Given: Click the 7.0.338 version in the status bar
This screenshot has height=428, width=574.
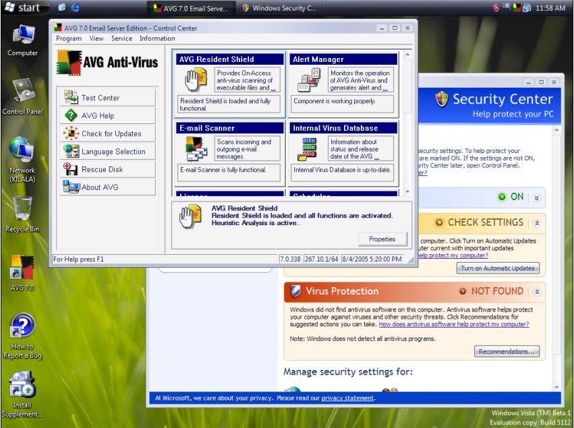Looking at the screenshot, I should tap(290, 259).
